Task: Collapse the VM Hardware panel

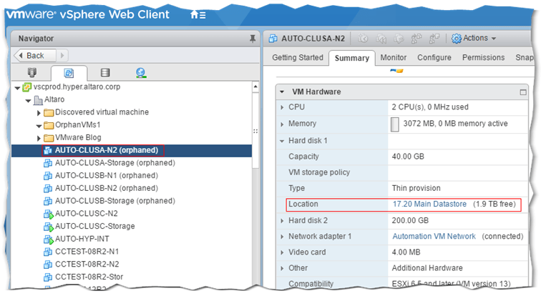Action: (282, 92)
